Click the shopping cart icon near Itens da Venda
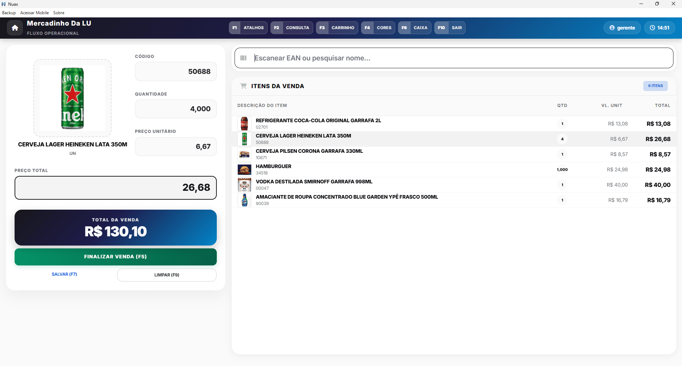Screen dimensions: 682x366 tap(243, 86)
